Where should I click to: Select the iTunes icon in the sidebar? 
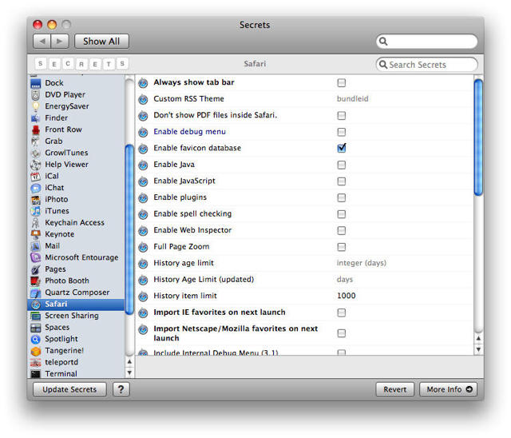tap(36, 211)
